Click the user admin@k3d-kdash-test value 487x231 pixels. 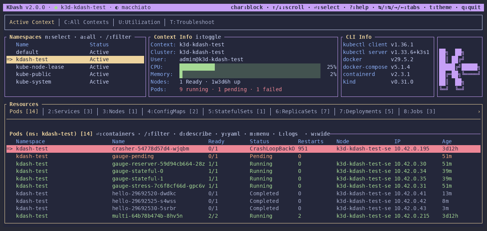tap(211, 59)
